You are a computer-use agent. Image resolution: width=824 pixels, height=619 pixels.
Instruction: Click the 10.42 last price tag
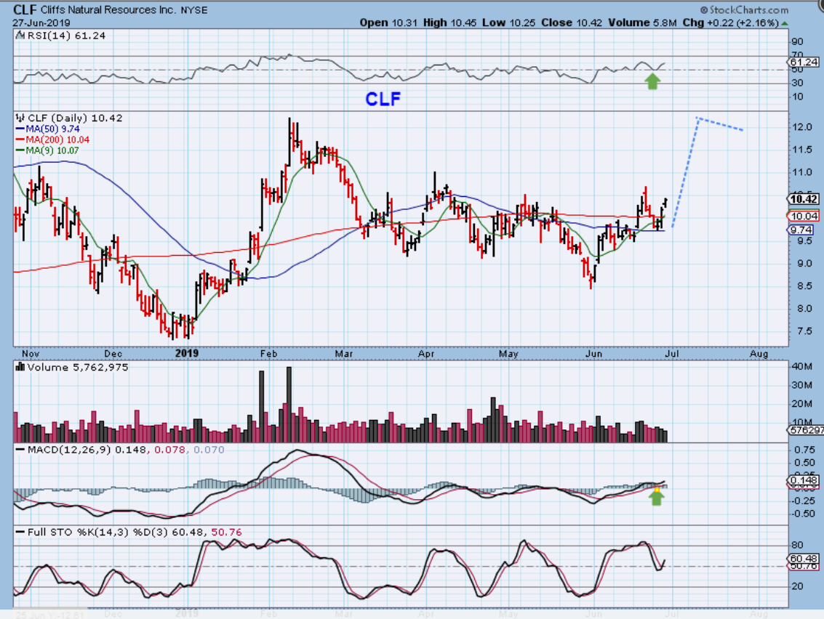(804, 199)
